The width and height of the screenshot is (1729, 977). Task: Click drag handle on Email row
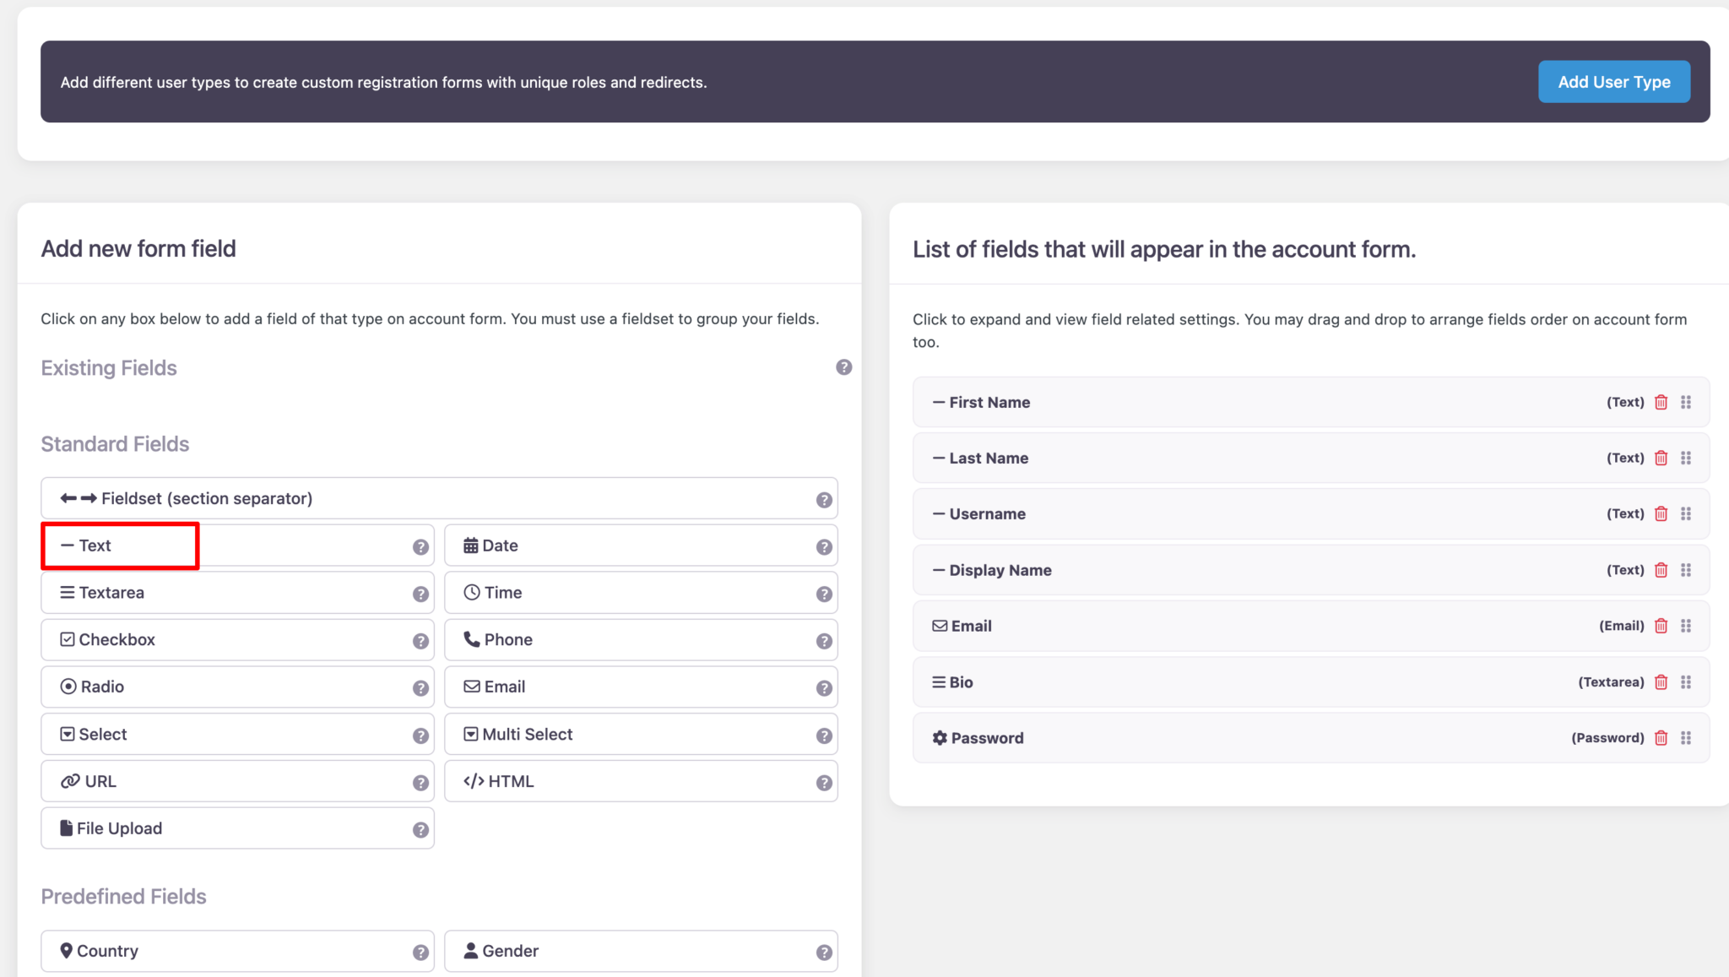[1686, 626]
